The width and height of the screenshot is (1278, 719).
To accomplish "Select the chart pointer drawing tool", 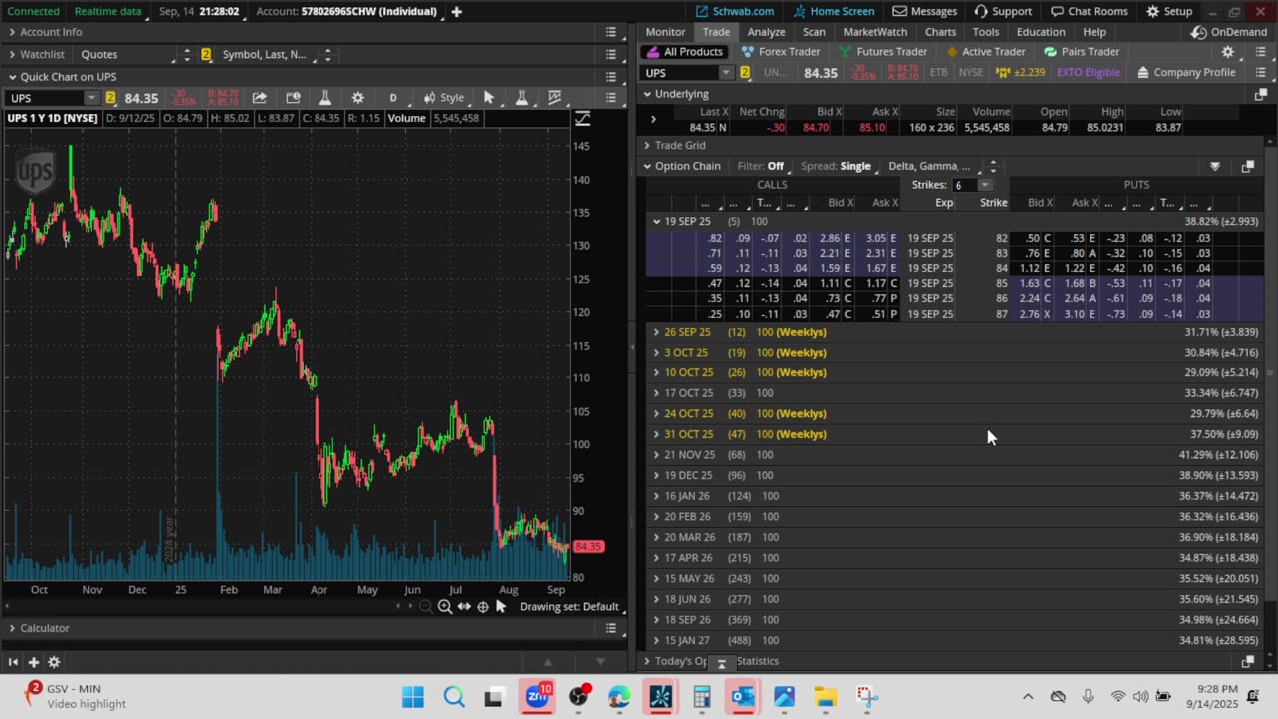I will tap(489, 98).
